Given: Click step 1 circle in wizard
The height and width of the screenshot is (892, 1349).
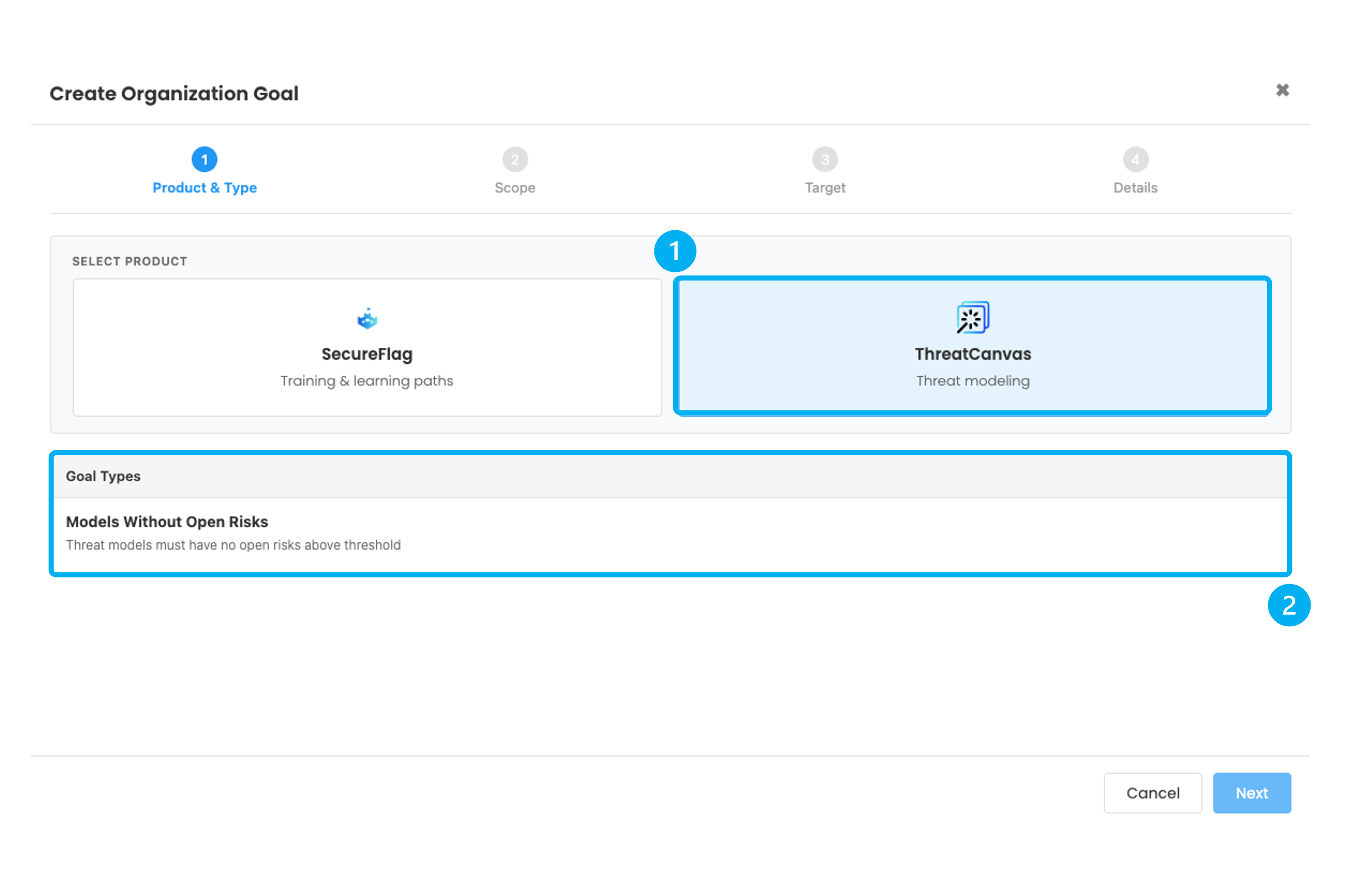Looking at the screenshot, I should (x=204, y=160).
